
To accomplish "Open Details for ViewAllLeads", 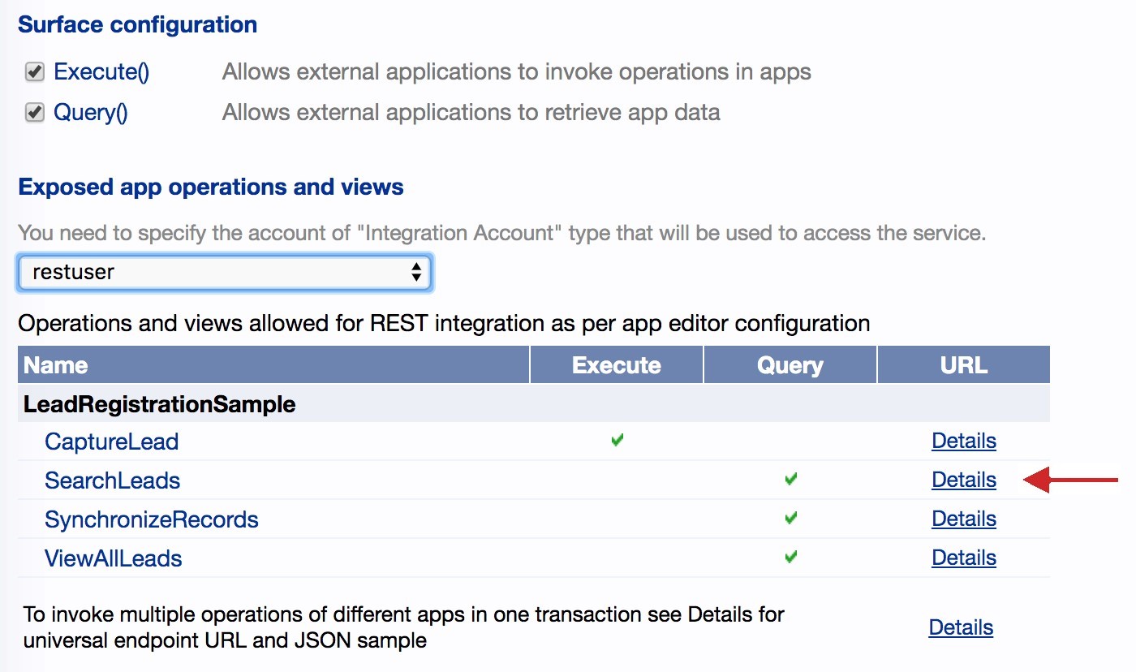I will (x=963, y=558).
